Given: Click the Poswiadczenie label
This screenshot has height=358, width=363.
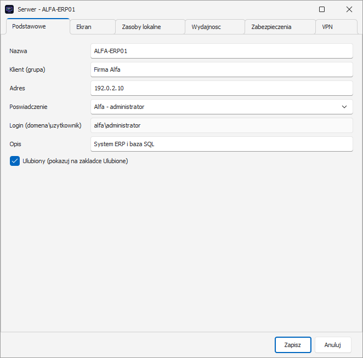Looking at the screenshot, I should click(29, 107).
